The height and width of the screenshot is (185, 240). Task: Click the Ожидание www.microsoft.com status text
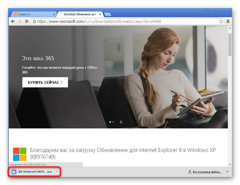29,164
